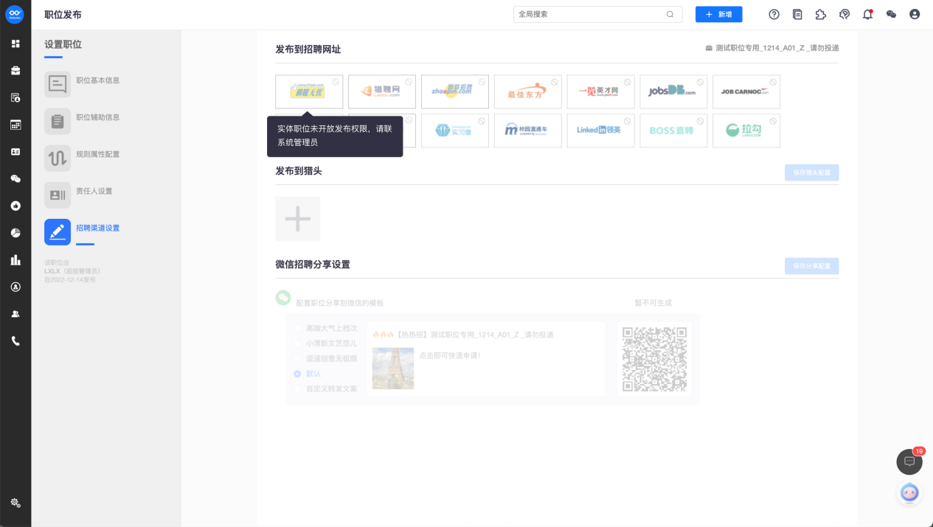The image size is (933, 527).
Task: Select the 前程无忧 job site card
Action: pyautogui.click(x=309, y=91)
